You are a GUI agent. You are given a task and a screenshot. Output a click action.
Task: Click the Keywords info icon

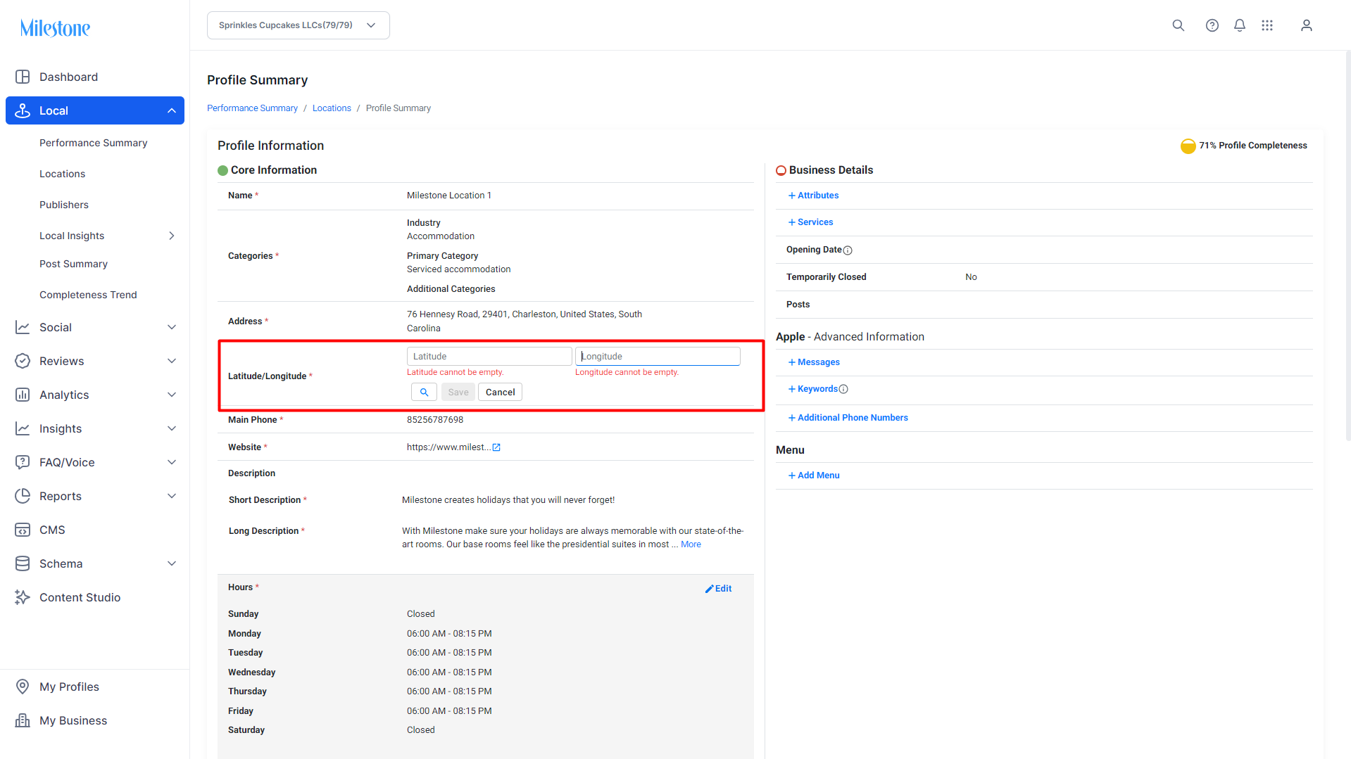pyautogui.click(x=843, y=389)
